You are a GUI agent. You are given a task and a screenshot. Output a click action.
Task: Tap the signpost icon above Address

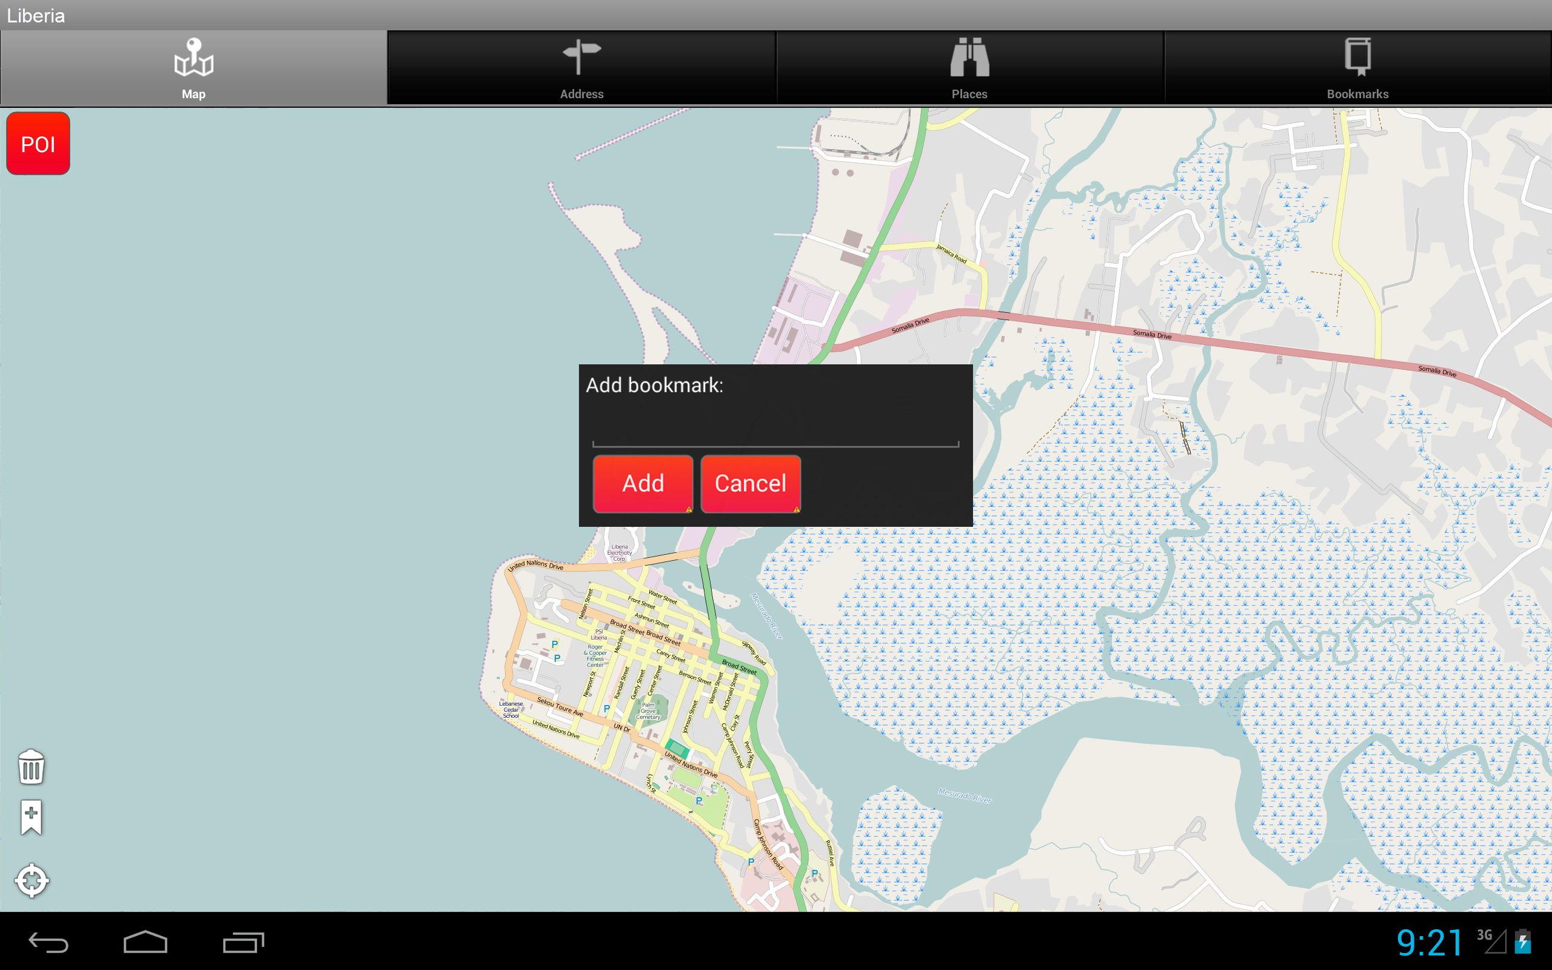click(581, 56)
